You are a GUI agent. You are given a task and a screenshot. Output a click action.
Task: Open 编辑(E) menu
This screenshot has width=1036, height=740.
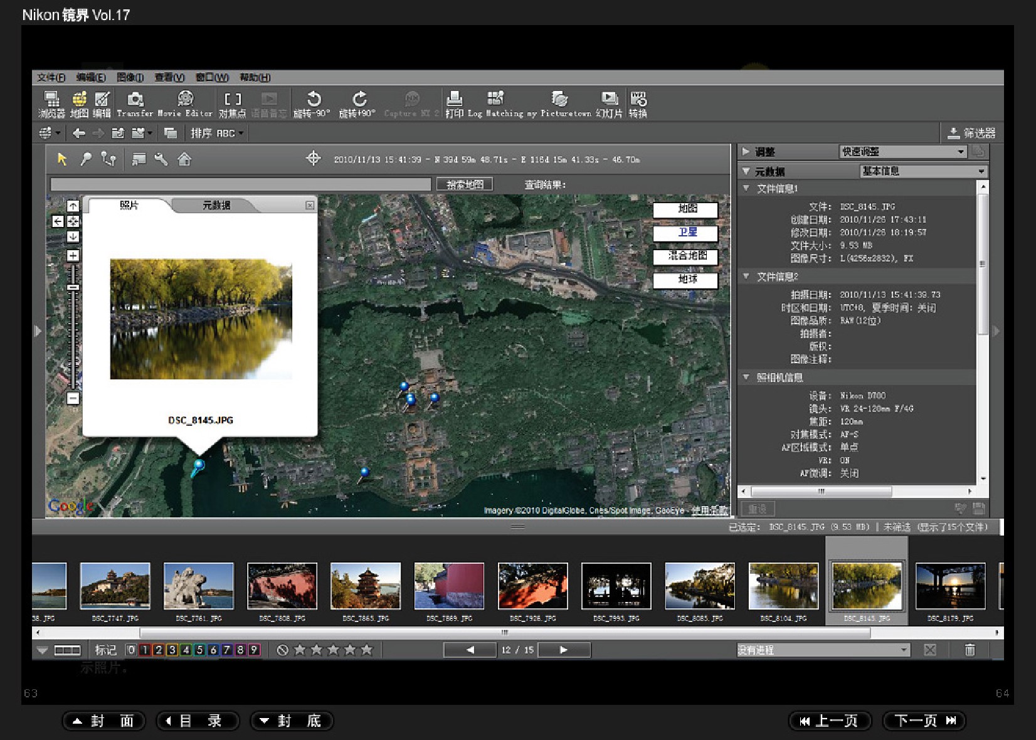tap(91, 78)
